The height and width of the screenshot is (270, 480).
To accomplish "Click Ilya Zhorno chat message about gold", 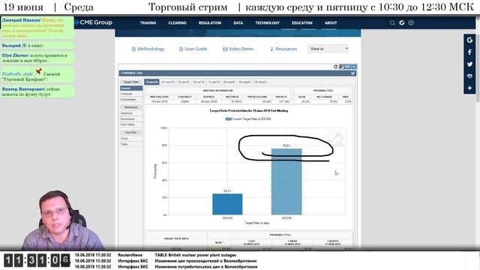I will [x=37, y=58].
